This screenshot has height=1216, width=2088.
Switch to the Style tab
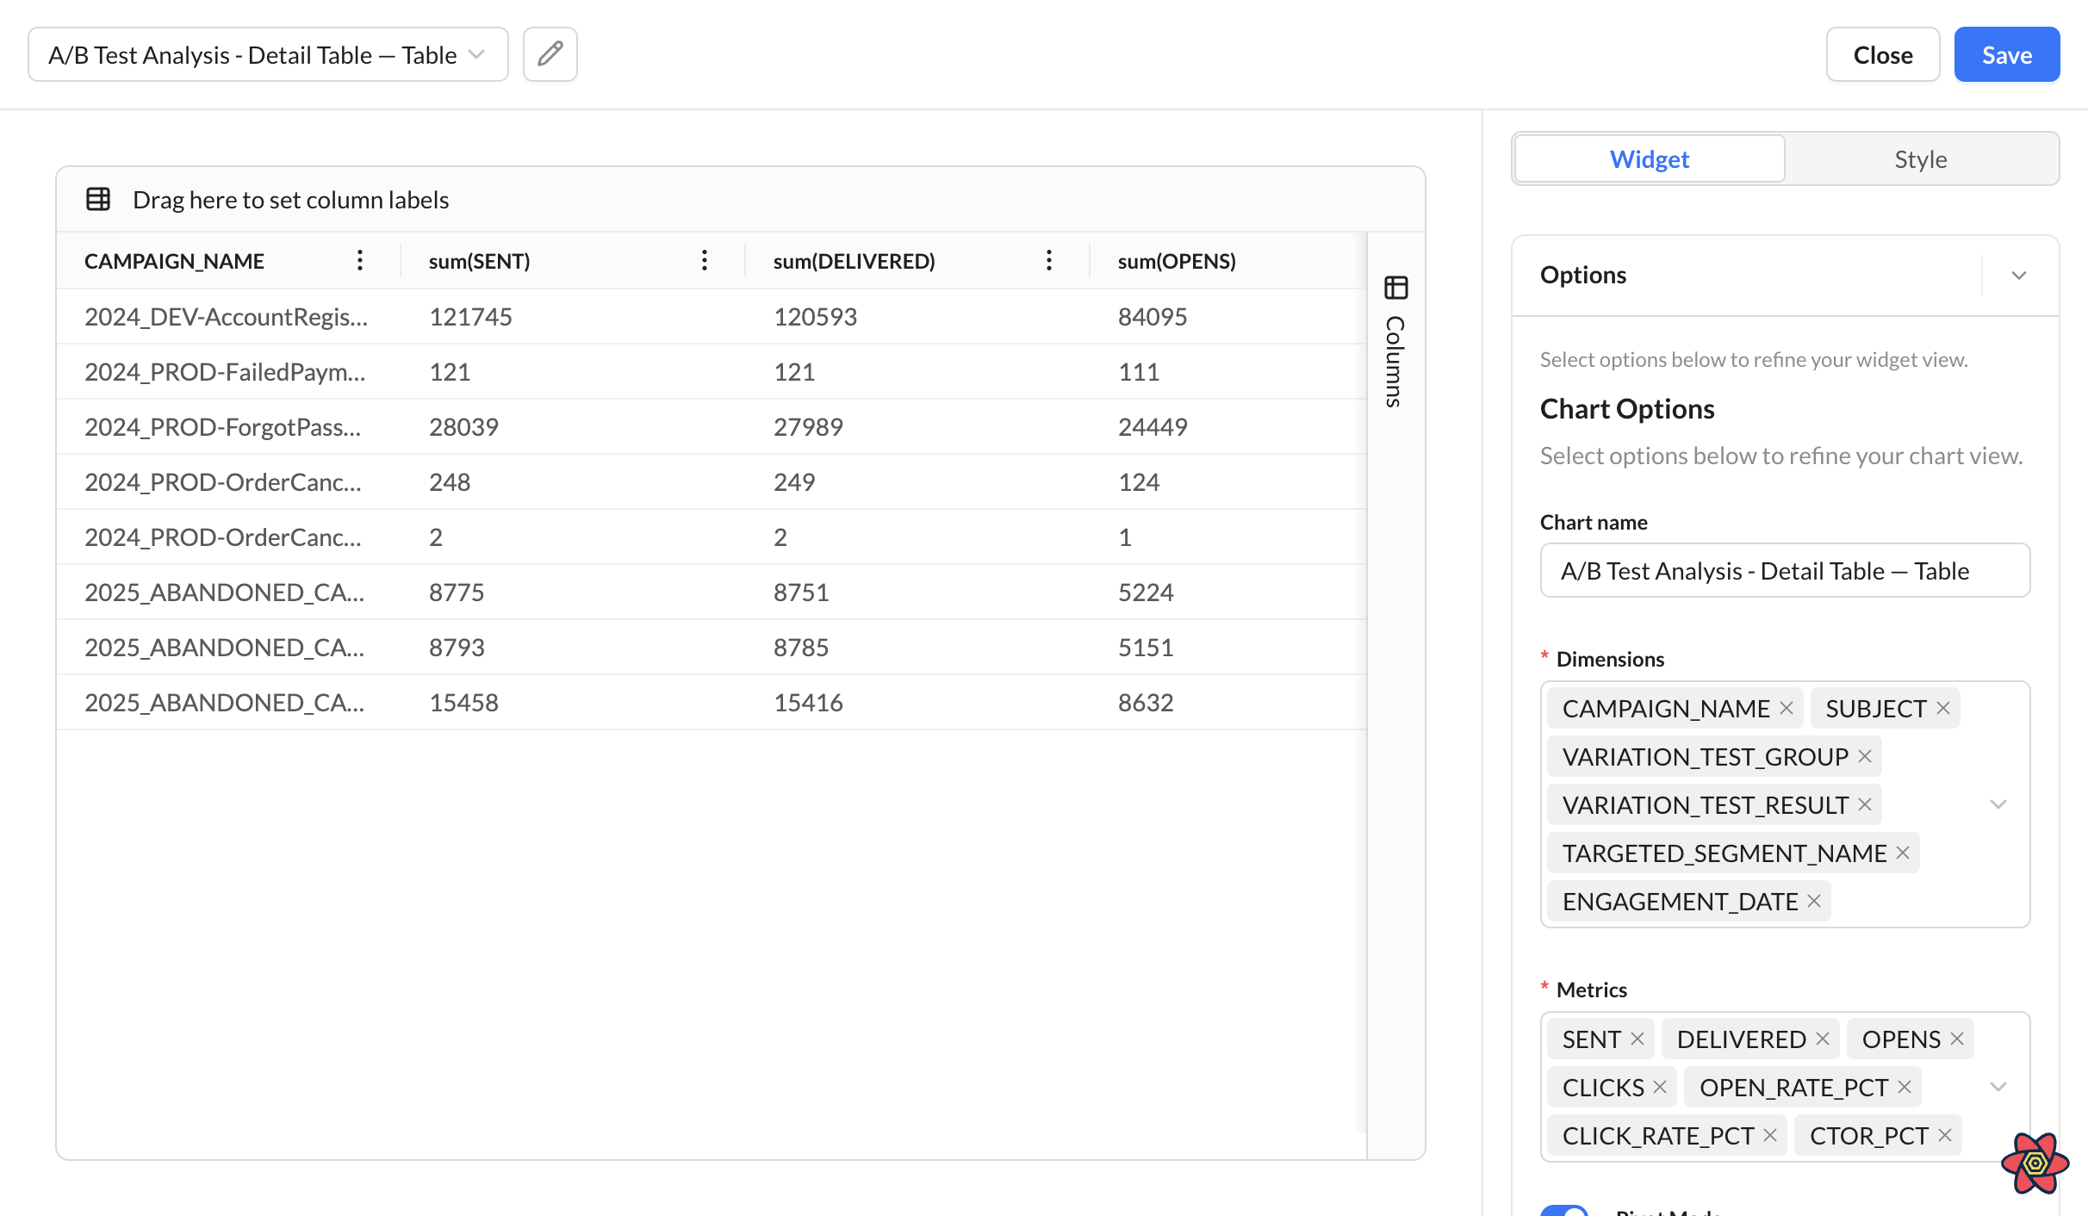point(1921,158)
